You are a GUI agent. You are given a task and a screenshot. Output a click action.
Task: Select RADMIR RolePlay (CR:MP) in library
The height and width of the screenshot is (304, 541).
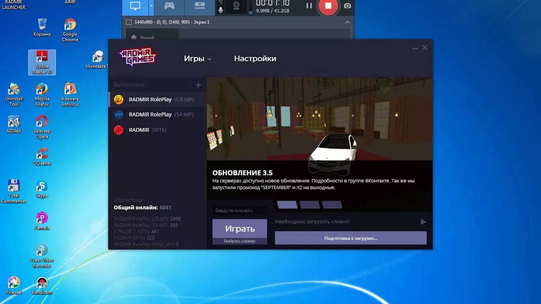[158, 100]
